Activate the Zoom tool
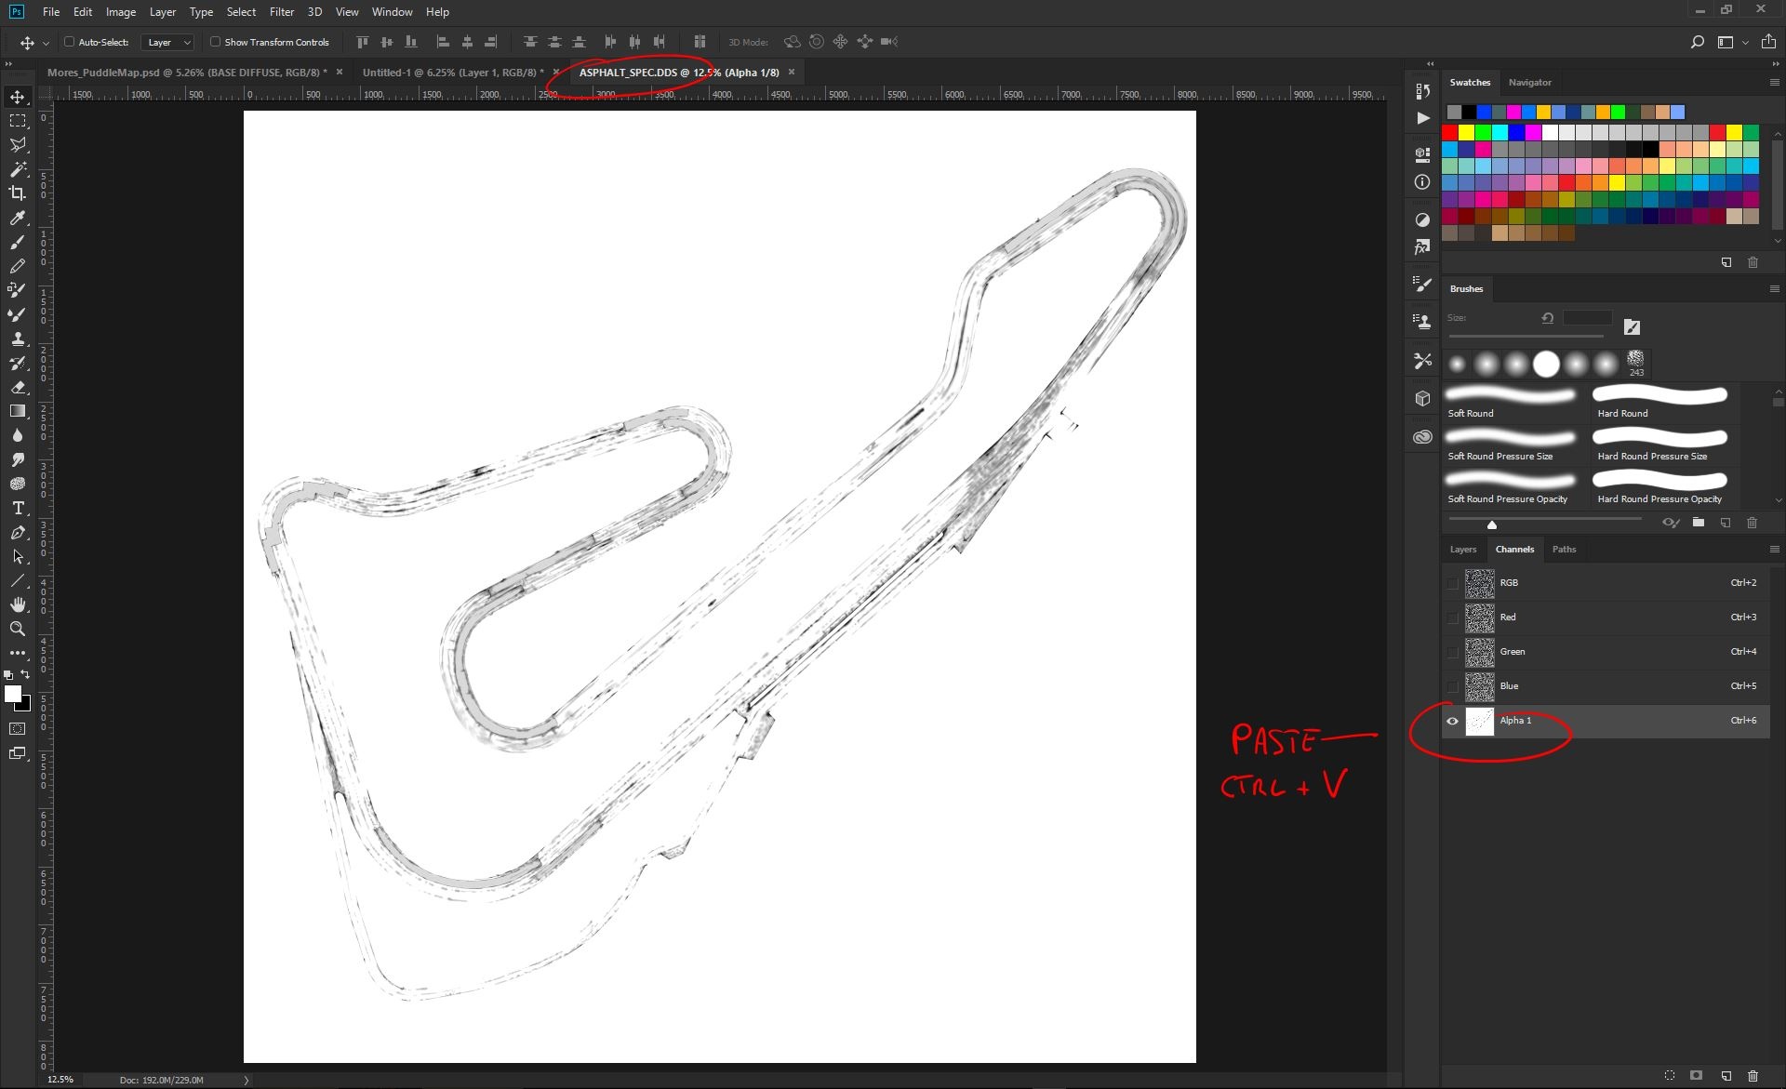The width and height of the screenshot is (1786, 1089). pyautogui.click(x=18, y=629)
